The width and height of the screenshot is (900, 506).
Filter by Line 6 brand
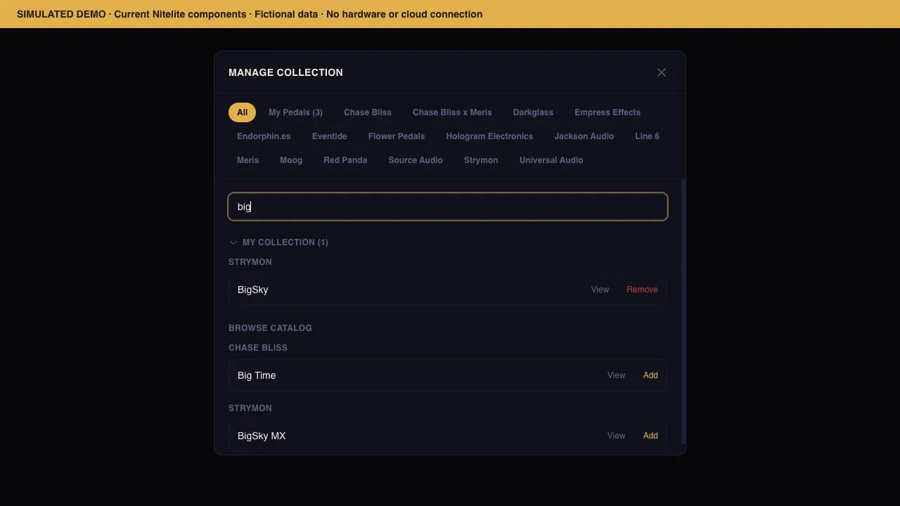tap(647, 136)
